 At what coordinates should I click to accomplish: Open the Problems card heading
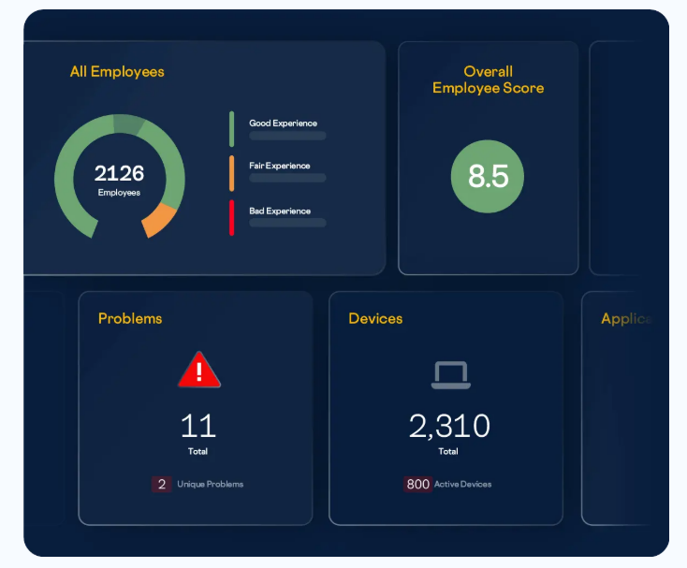coord(130,319)
